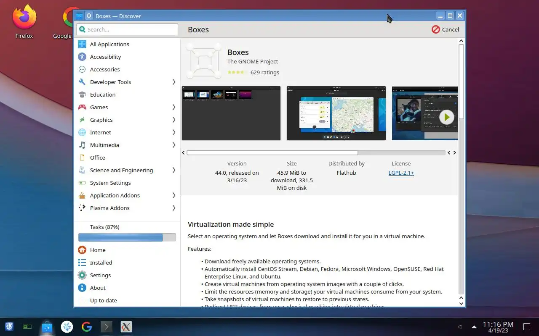Viewport: 539px width, 336px height.
Task: Open the first Boxes screenshot thumbnail
Action: [x=231, y=113]
